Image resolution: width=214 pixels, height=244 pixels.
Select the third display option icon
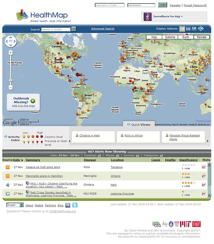point(194,29)
